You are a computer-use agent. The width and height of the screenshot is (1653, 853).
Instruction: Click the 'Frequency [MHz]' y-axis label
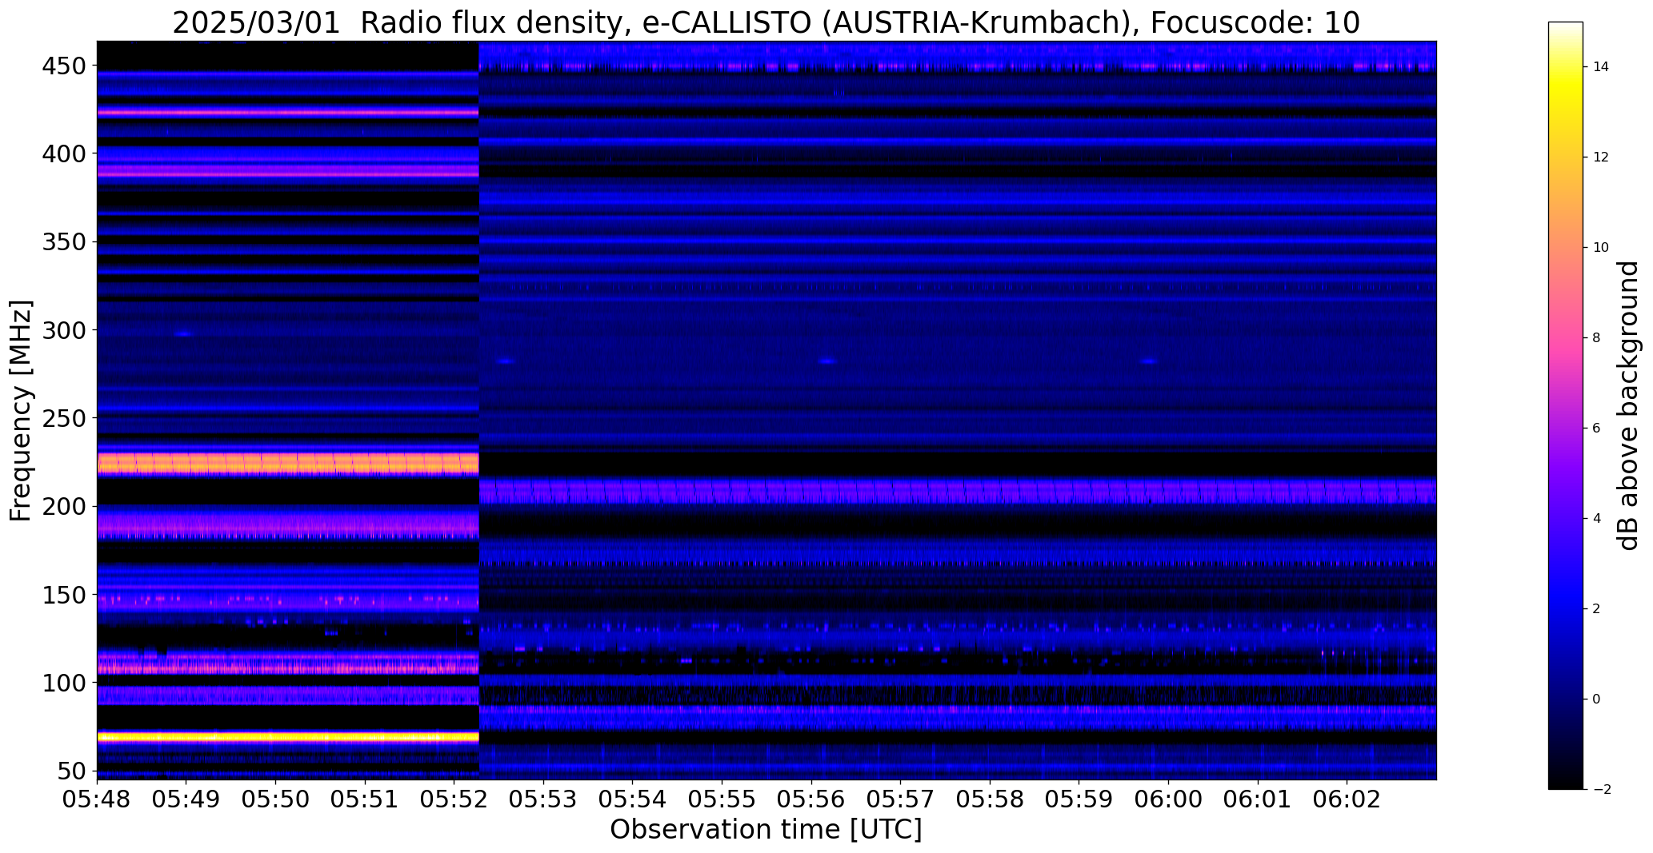21,411
